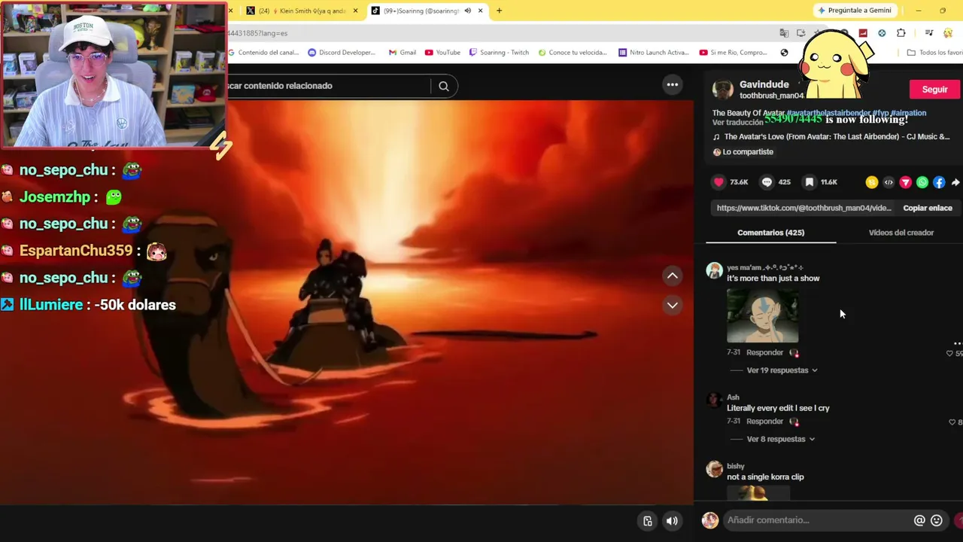Open your avatar beside the comment box

710,520
